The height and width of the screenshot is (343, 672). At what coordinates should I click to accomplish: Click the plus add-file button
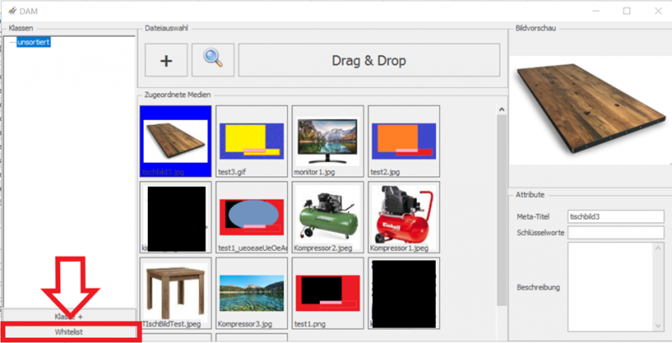[166, 60]
